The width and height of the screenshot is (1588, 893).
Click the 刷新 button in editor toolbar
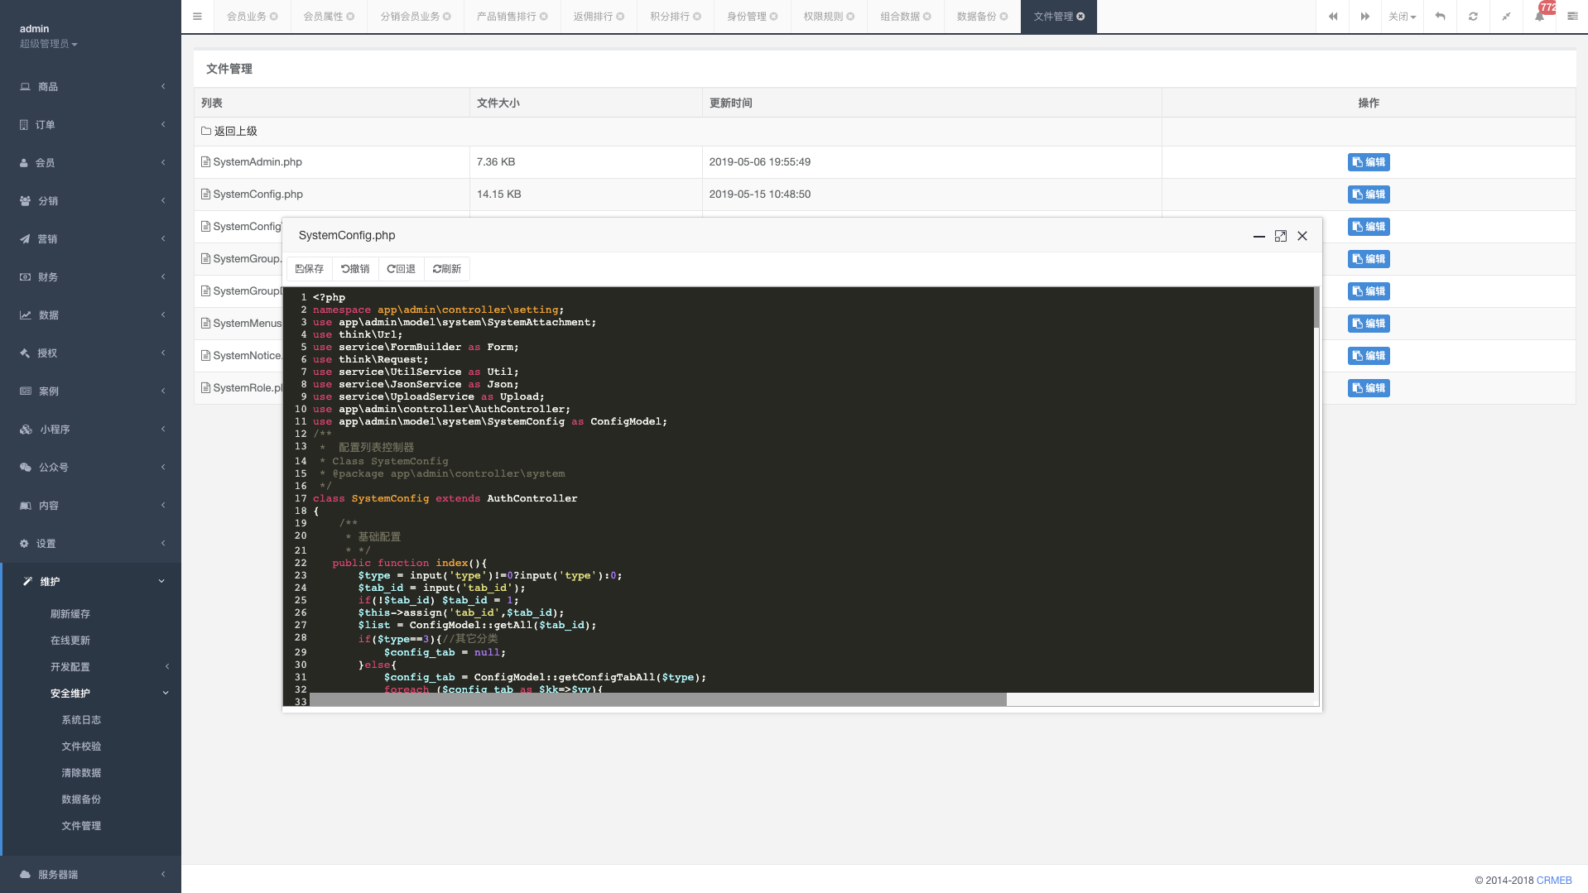447,269
